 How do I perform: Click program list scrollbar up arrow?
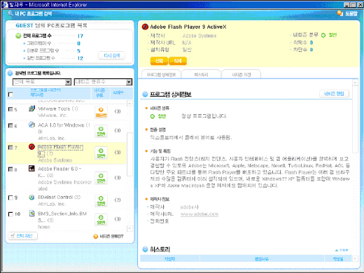[x=129, y=103]
